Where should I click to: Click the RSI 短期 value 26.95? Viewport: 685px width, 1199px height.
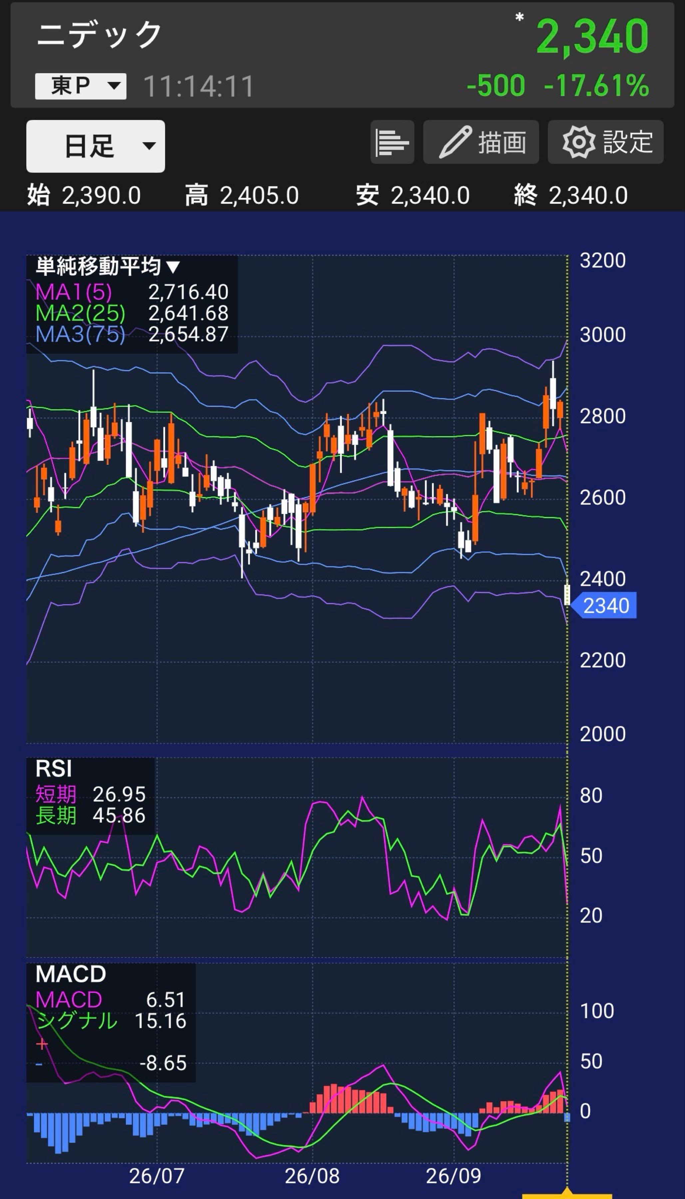pos(119,794)
